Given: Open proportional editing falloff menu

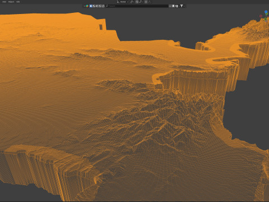Looking at the screenshot, I should pyautogui.click(x=150, y=2).
